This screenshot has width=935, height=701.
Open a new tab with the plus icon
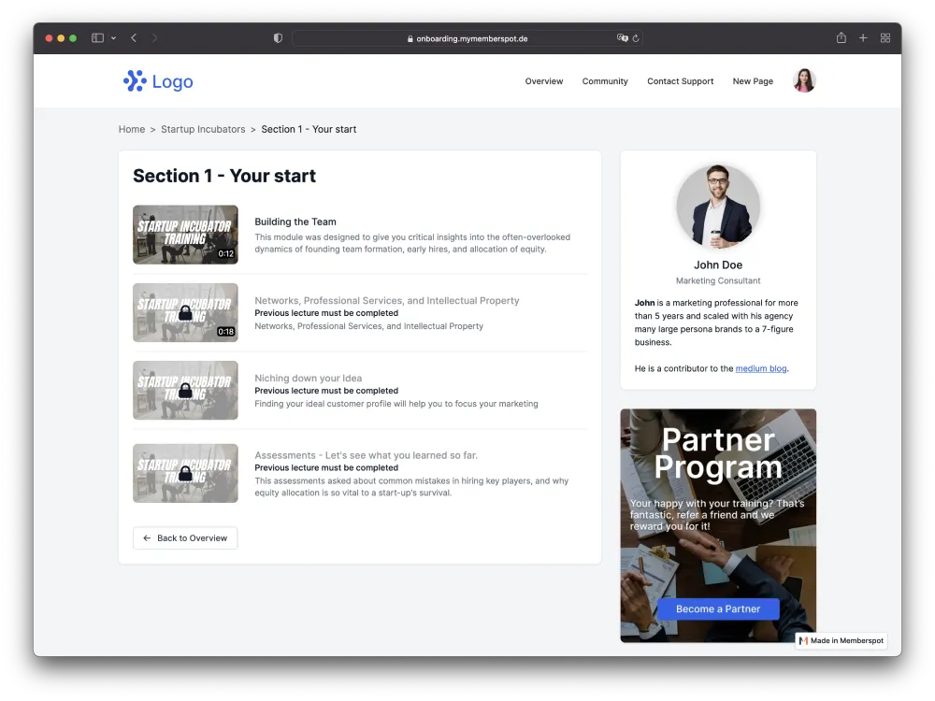(x=863, y=38)
